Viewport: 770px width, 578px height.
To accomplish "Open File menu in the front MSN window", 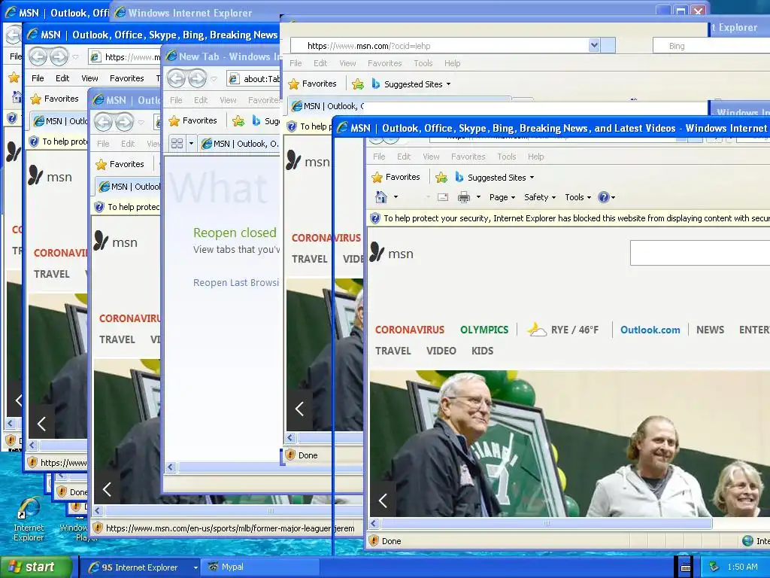I will click(379, 157).
